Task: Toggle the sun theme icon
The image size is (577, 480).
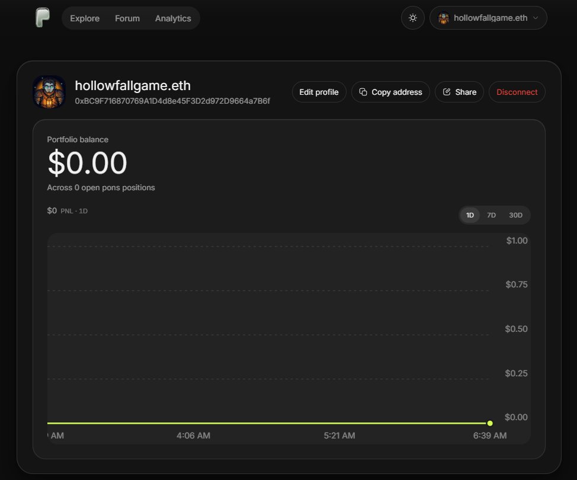Action: click(x=413, y=18)
